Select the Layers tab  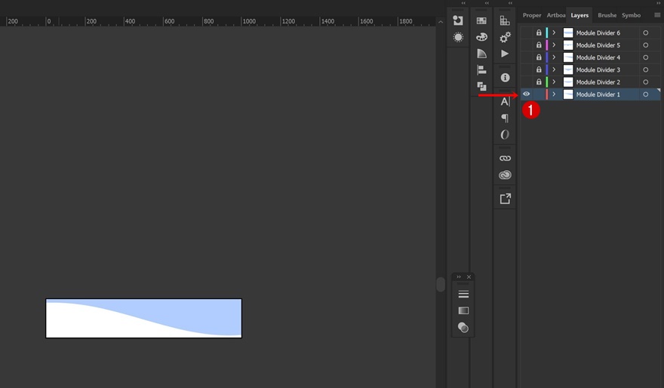click(579, 15)
